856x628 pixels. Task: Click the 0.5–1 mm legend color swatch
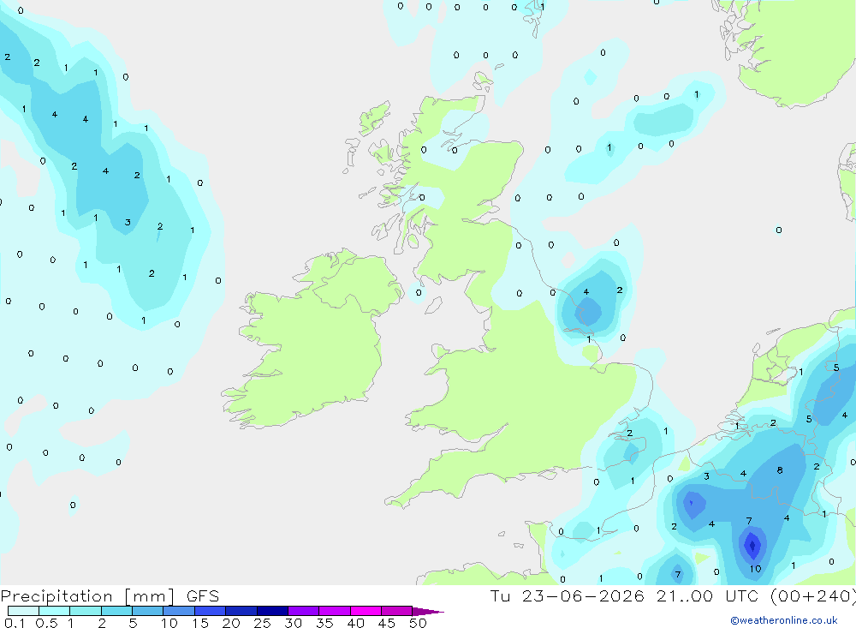tap(55, 611)
